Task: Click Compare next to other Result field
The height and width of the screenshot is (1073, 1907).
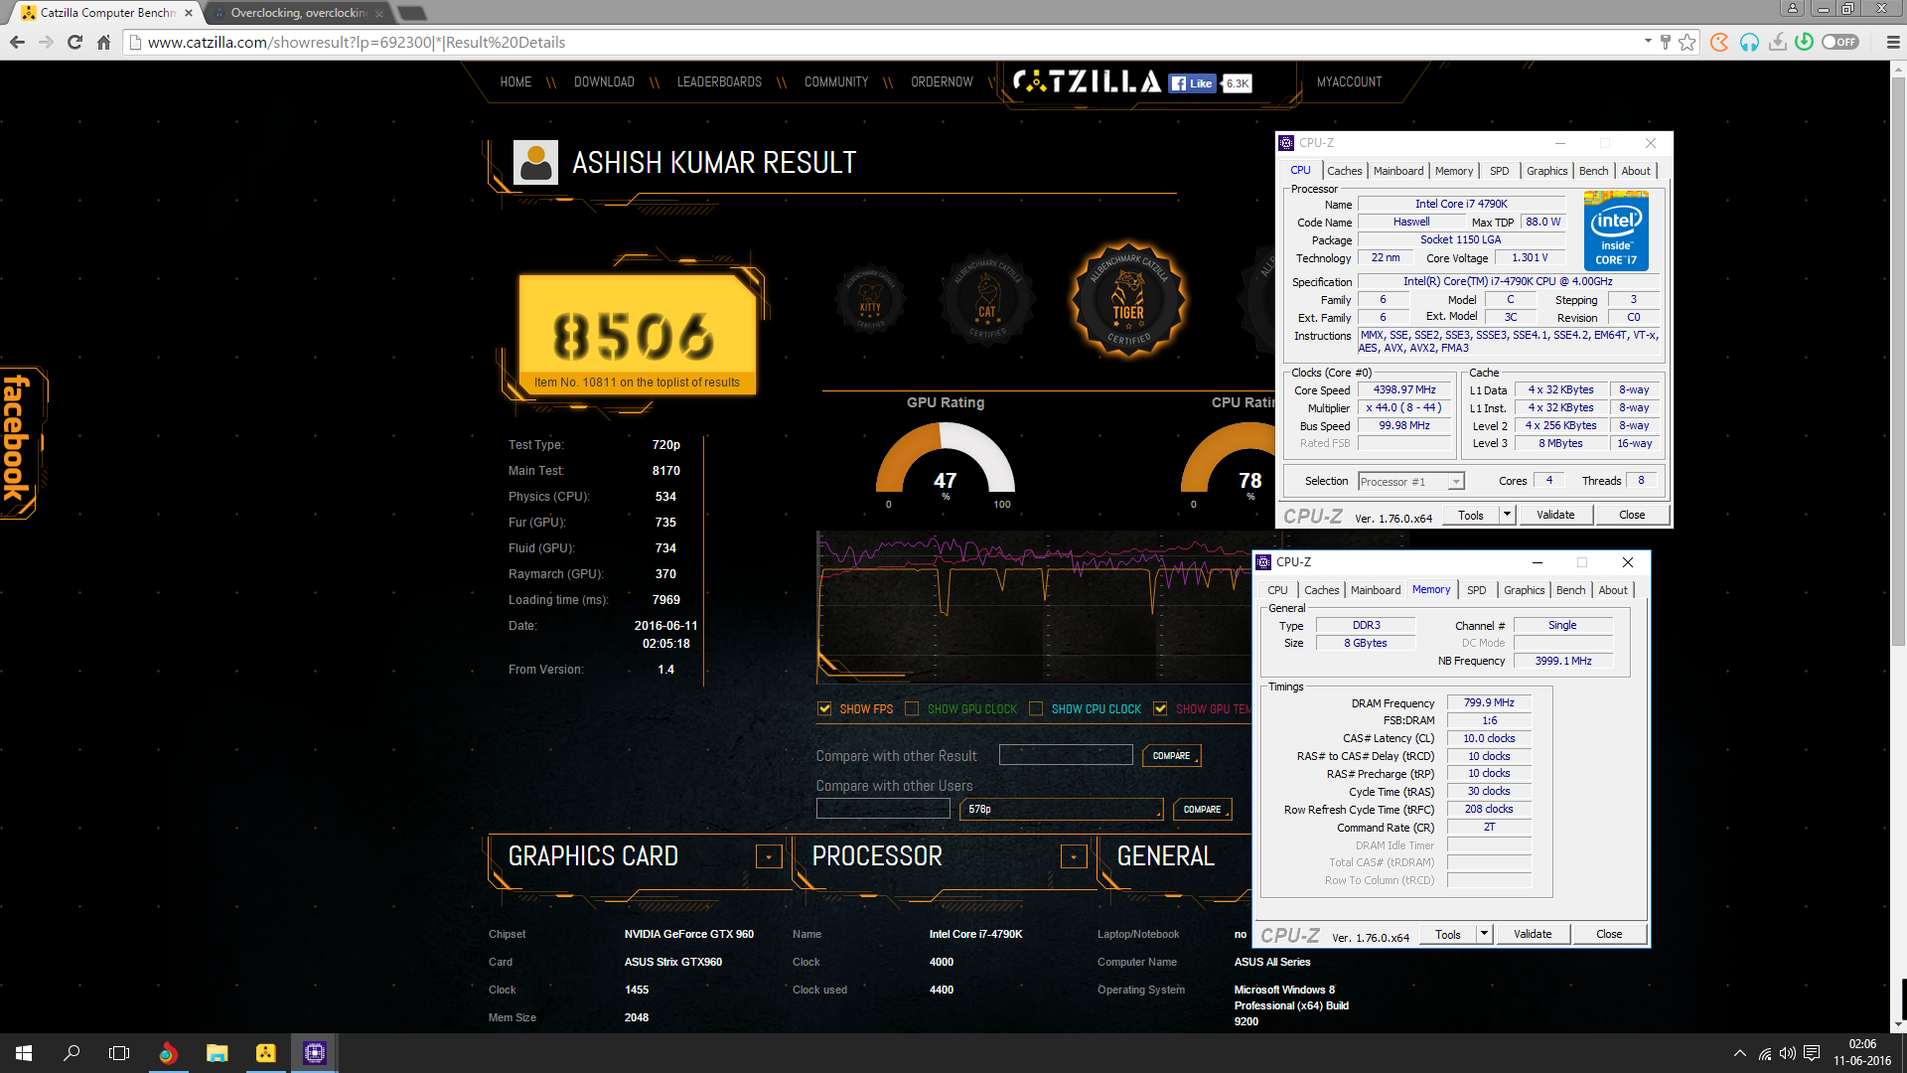Action: (x=1172, y=756)
